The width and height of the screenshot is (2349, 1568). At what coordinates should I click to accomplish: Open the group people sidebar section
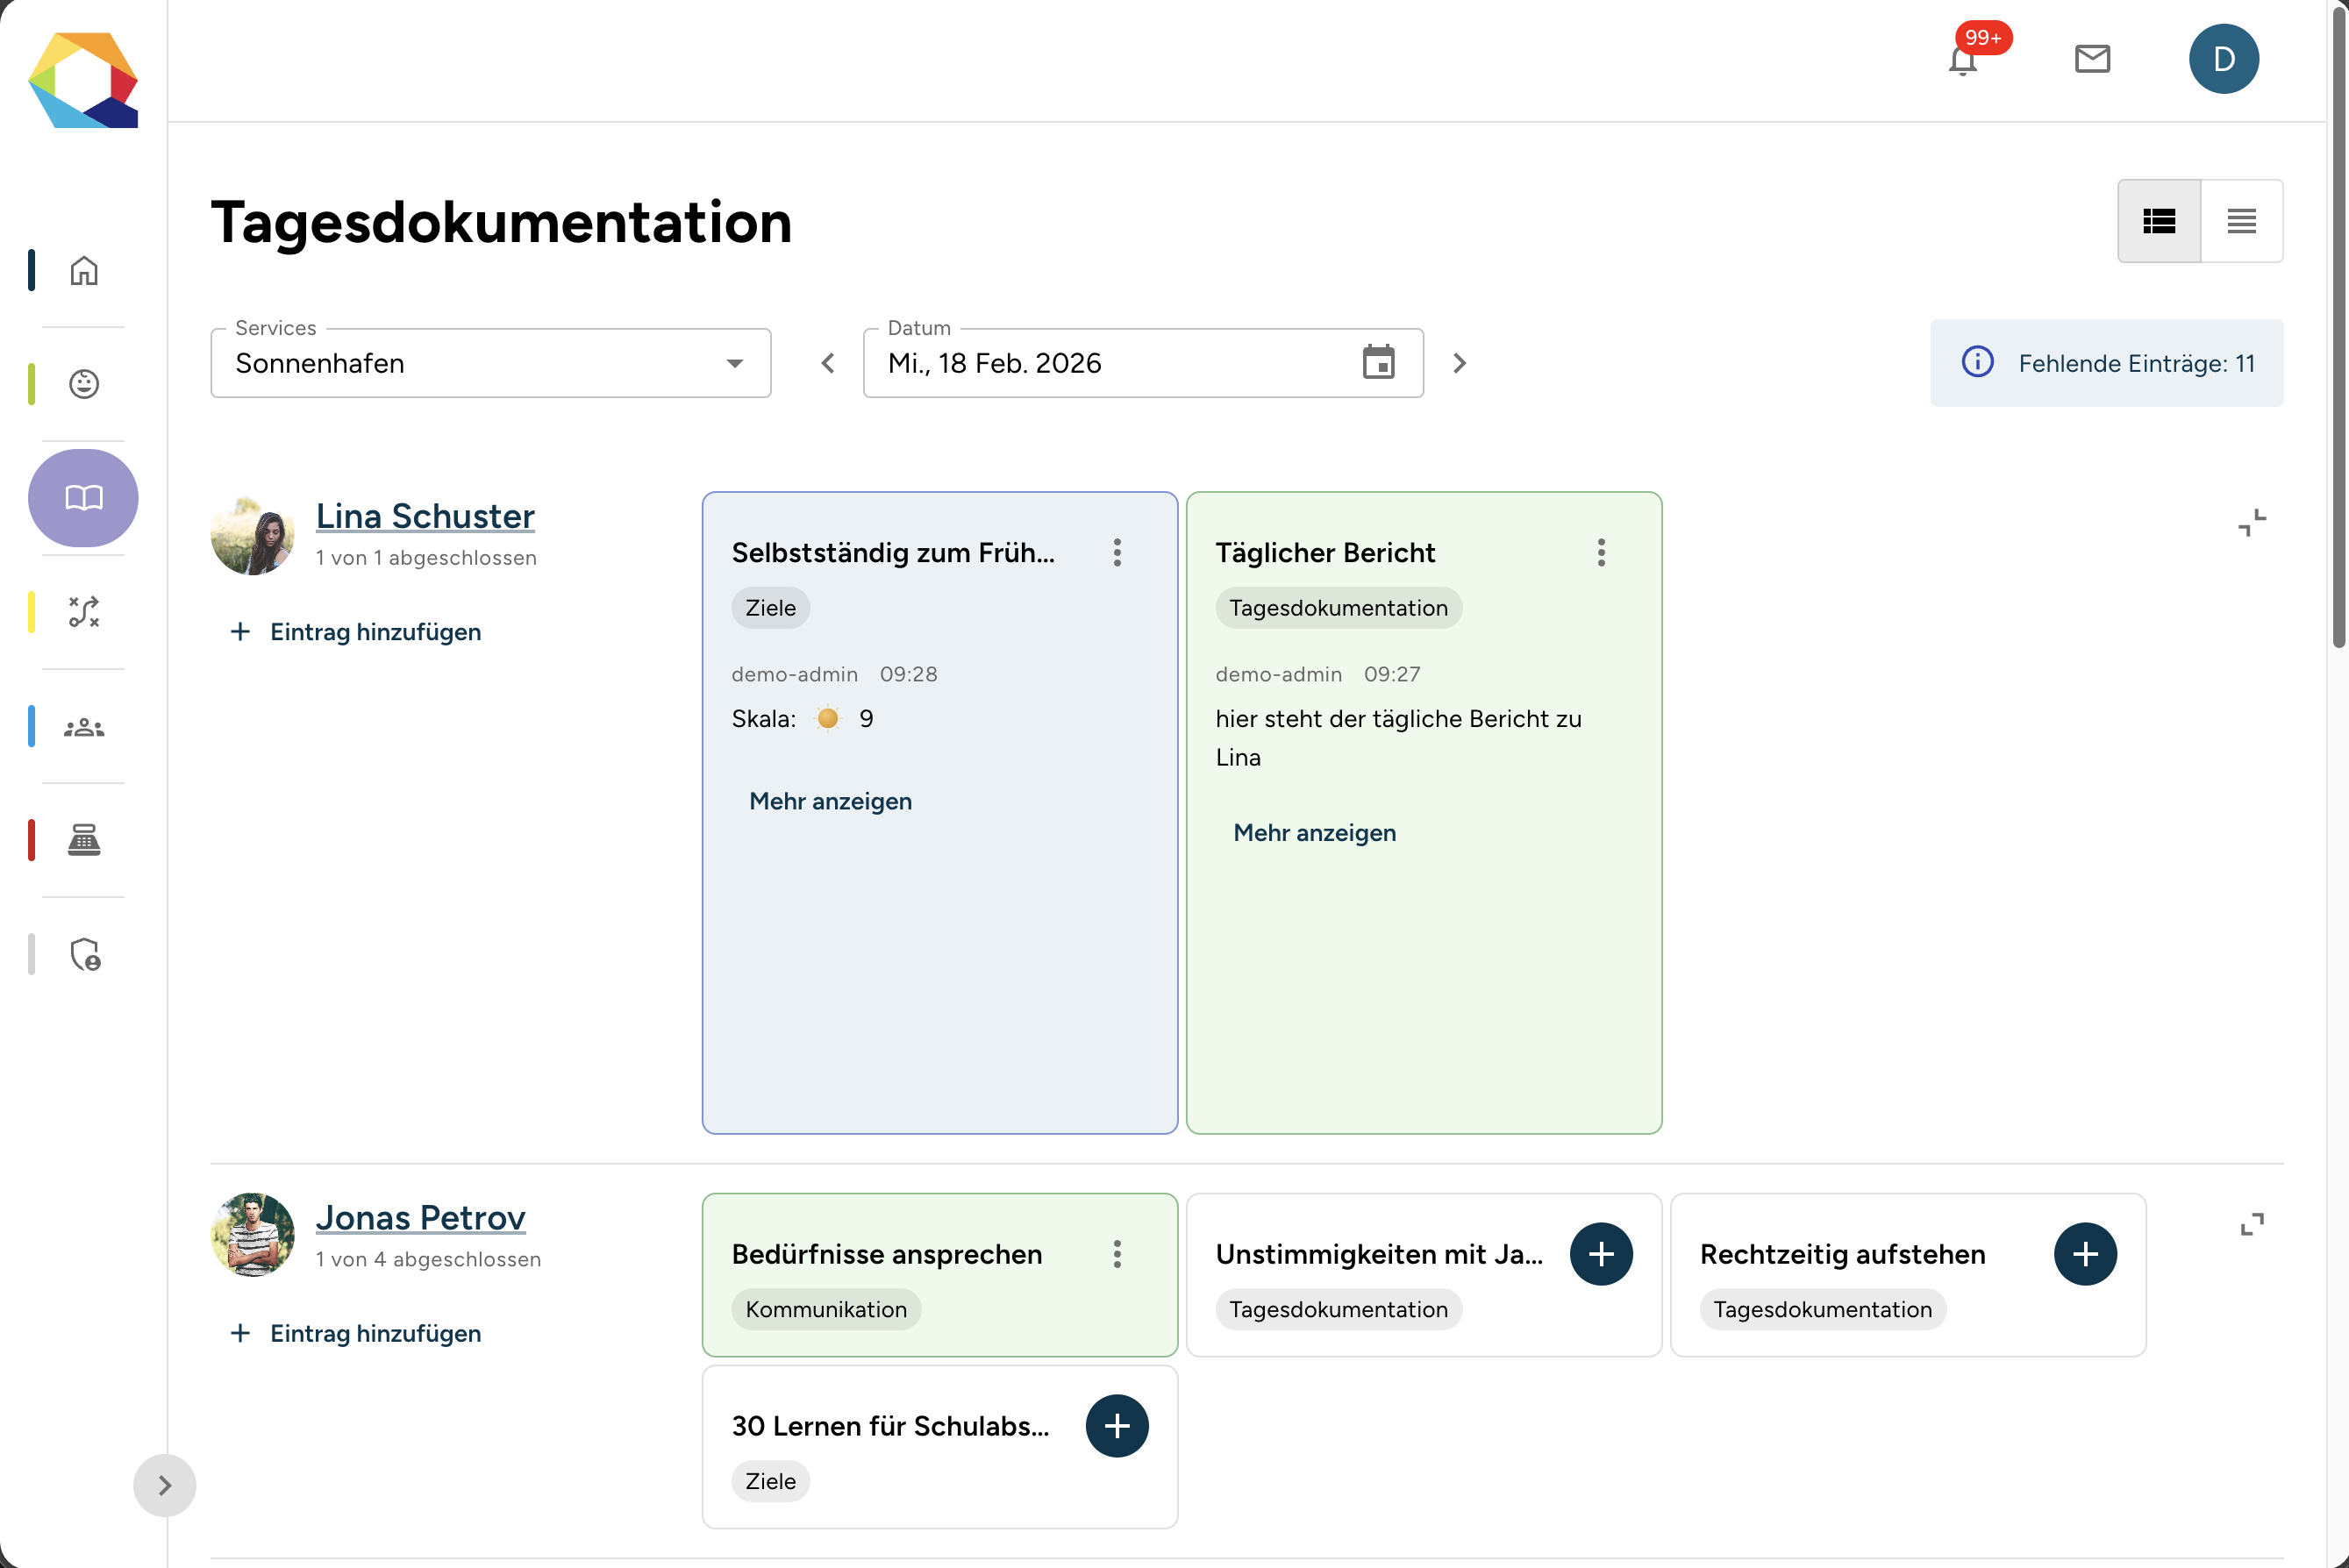click(x=84, y=727)
